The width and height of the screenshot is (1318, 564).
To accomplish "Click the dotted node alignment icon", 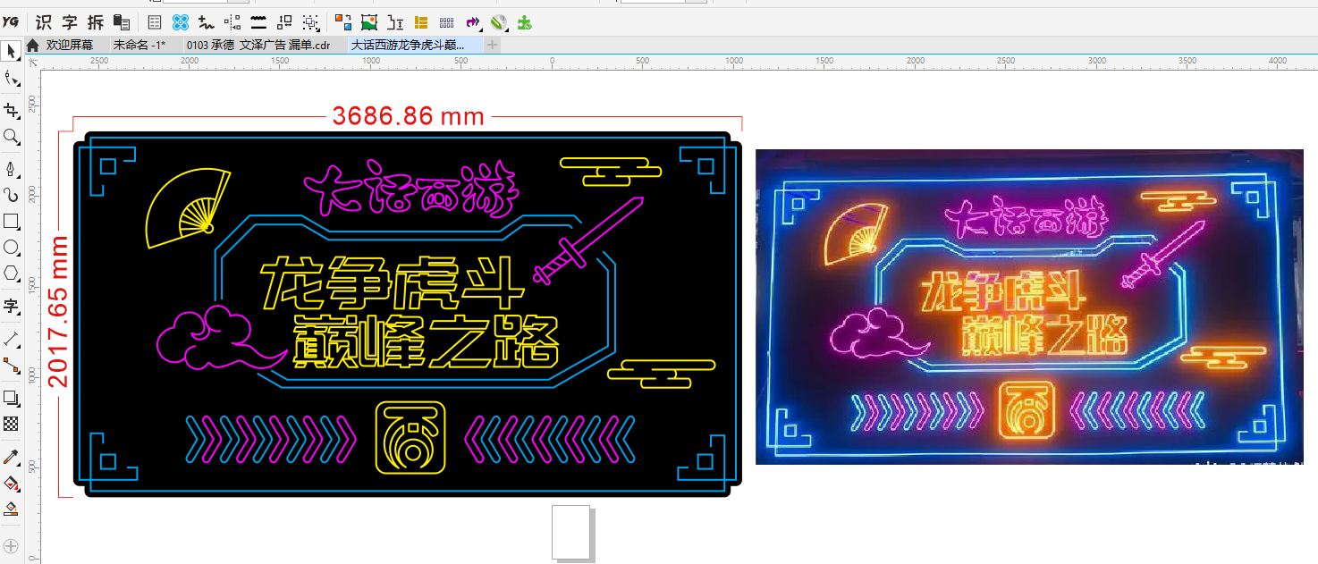I will 233,22.
